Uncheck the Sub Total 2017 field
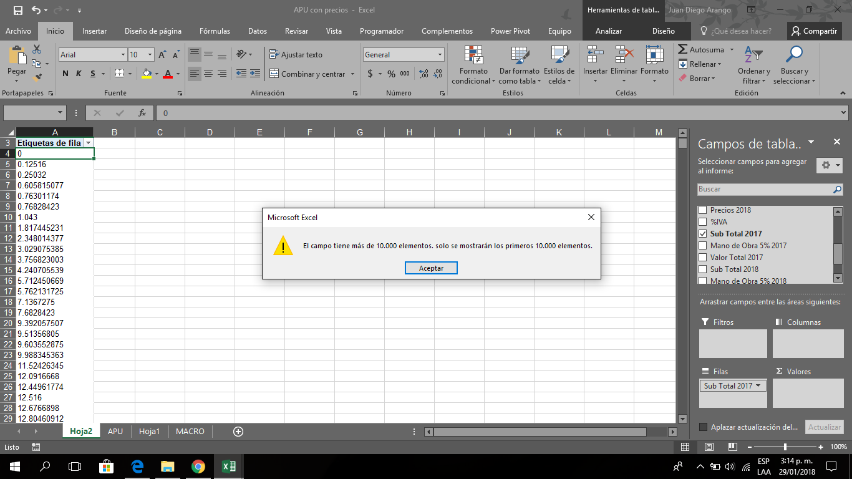Viewport: 852px width, 479px height. click(x=702, y=234)
